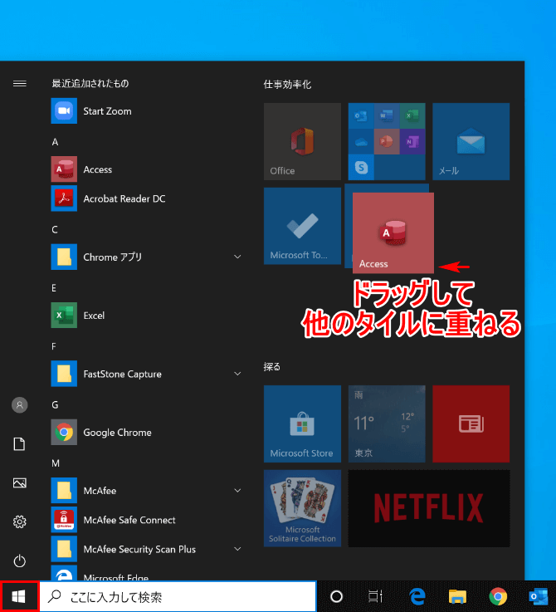The width and height of the screenshot is (556, 612).
Task: Open Edge from the taskbar
Action: coord(417,596)
